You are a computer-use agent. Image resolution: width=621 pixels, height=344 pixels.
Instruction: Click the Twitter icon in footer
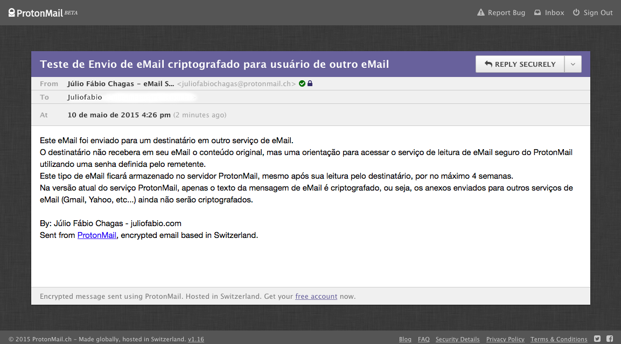click(x=597, y=339)
